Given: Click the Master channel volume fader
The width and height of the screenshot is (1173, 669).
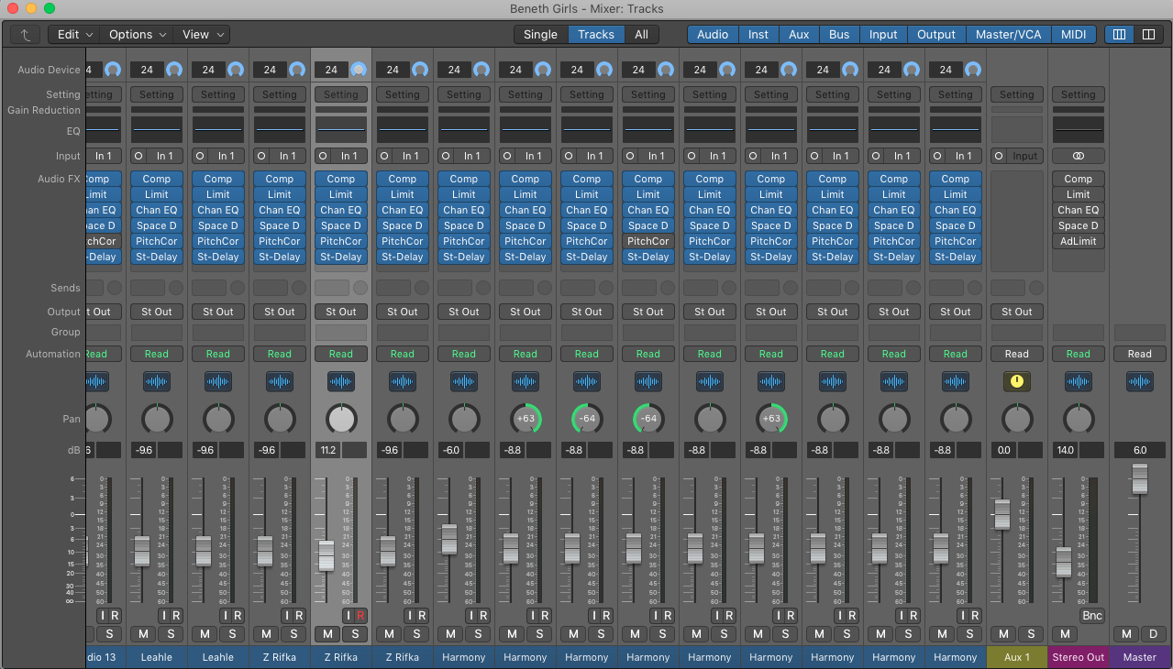Looking at the screenshot, I should [1139, 478].
